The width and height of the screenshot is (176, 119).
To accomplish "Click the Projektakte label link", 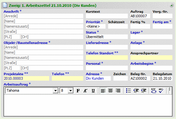I will click(13, 74).
